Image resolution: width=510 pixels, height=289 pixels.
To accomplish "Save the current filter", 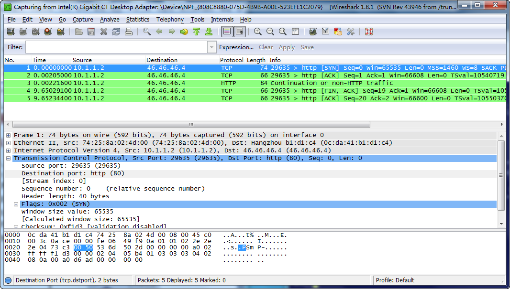I will (x=307, y=47).
